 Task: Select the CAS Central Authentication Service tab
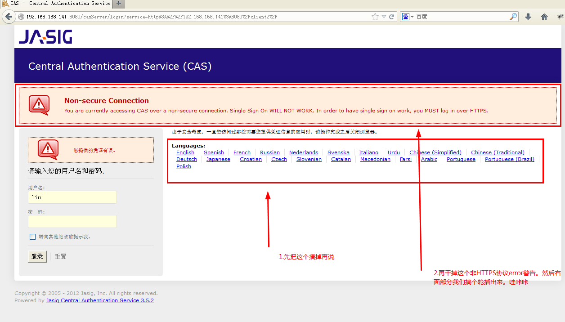pyautogui.click(x=57, y=4)
